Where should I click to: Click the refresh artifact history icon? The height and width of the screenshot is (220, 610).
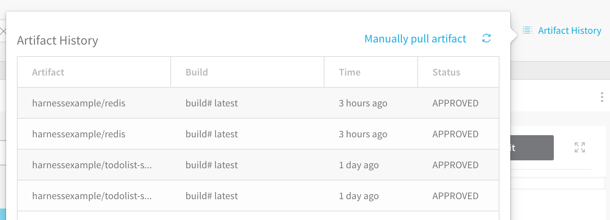(486, 38)
